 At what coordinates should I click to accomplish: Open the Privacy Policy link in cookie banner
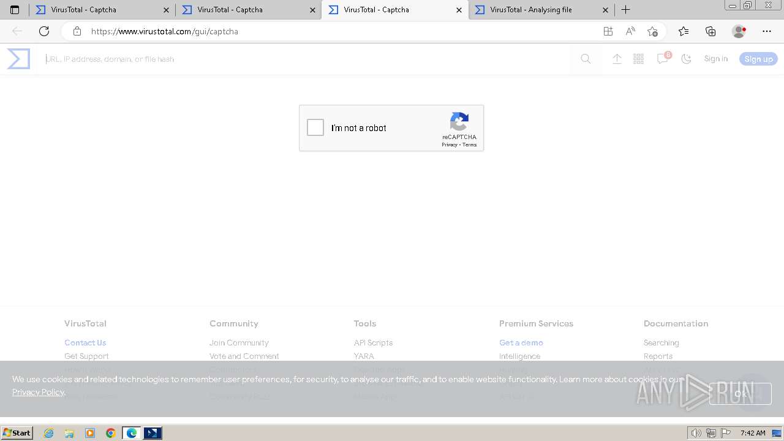click(38, 392)
